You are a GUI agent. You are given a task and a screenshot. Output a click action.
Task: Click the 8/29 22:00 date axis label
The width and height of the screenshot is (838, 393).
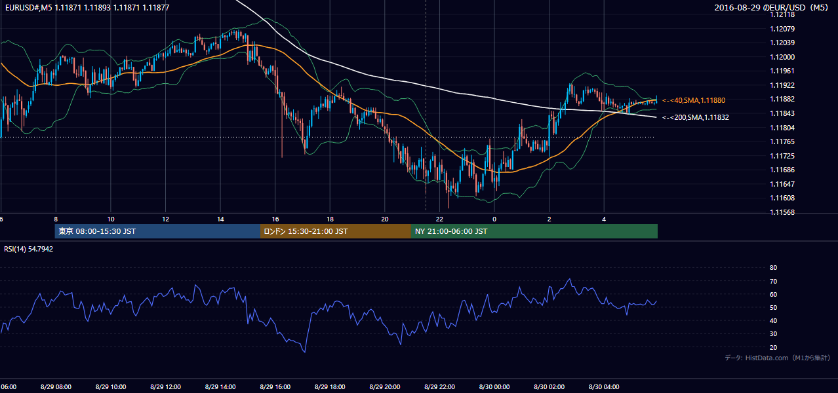pos(439,387)
